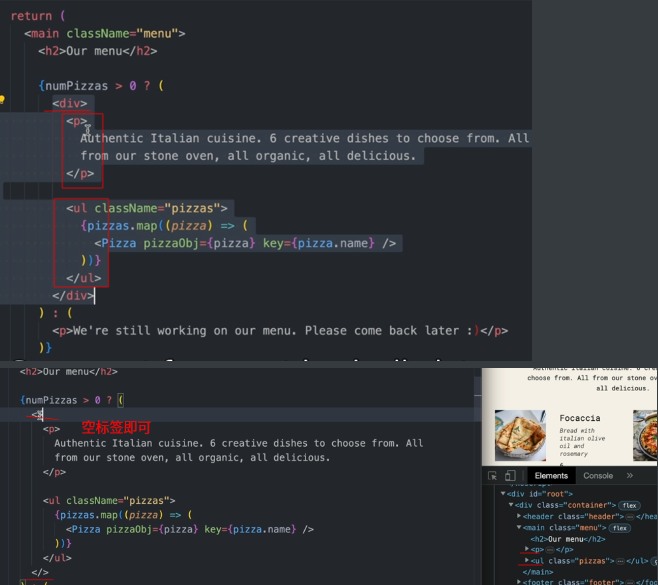Toggle the flex badge on main.menu
This screenshot has height=585, width=658.
tap(620, 528)
